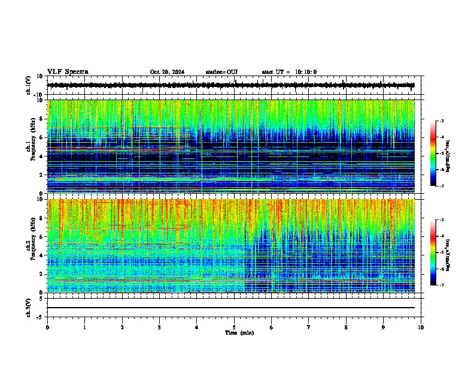
Task: Click the ch.2 color bar 'log(PSD)' label
Action: coord(448,255)
